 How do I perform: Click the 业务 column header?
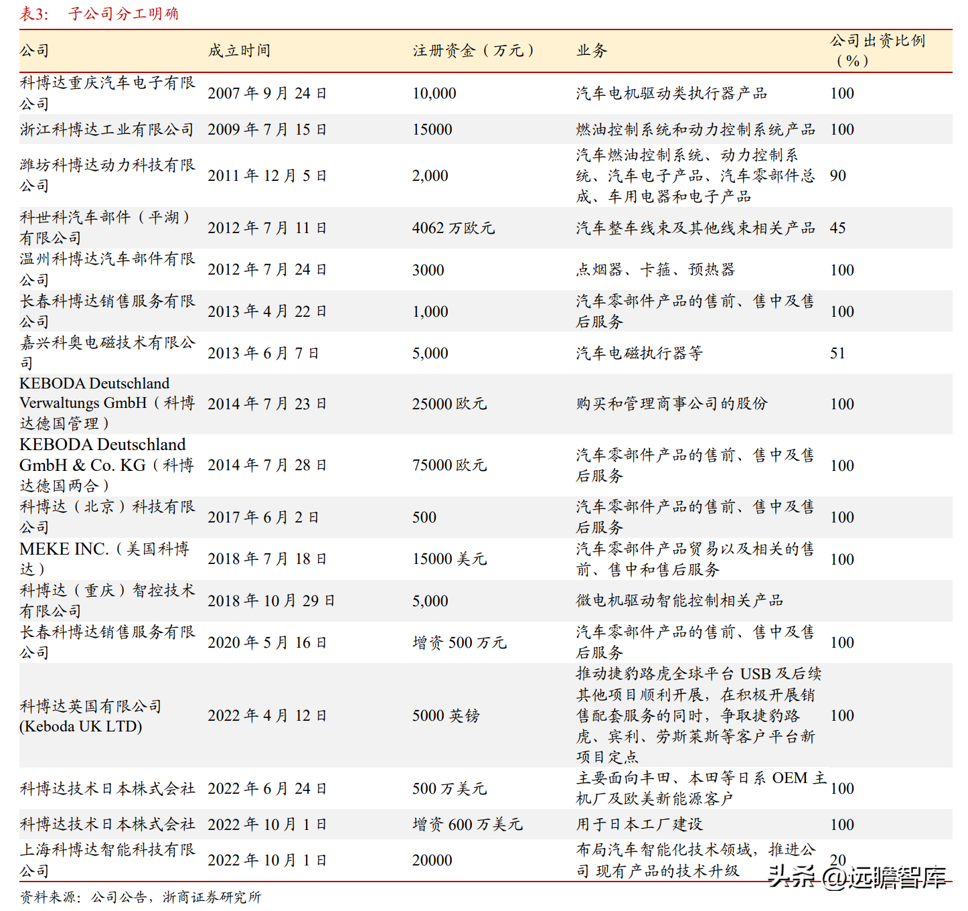(592, 51)
